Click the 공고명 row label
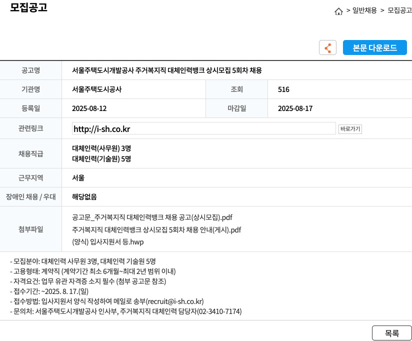 click(x=30, y=70)
